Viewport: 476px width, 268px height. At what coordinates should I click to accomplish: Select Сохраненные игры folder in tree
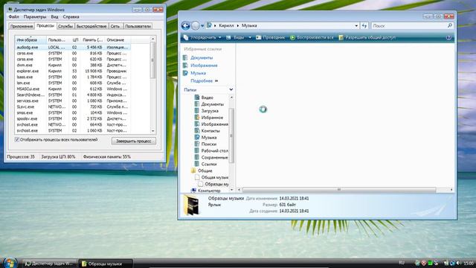point(214,157)
